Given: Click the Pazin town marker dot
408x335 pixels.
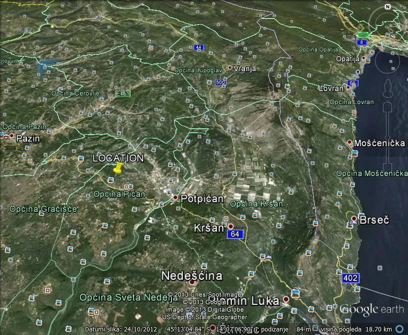Looking at the screenshot, I should coord(11,136).
